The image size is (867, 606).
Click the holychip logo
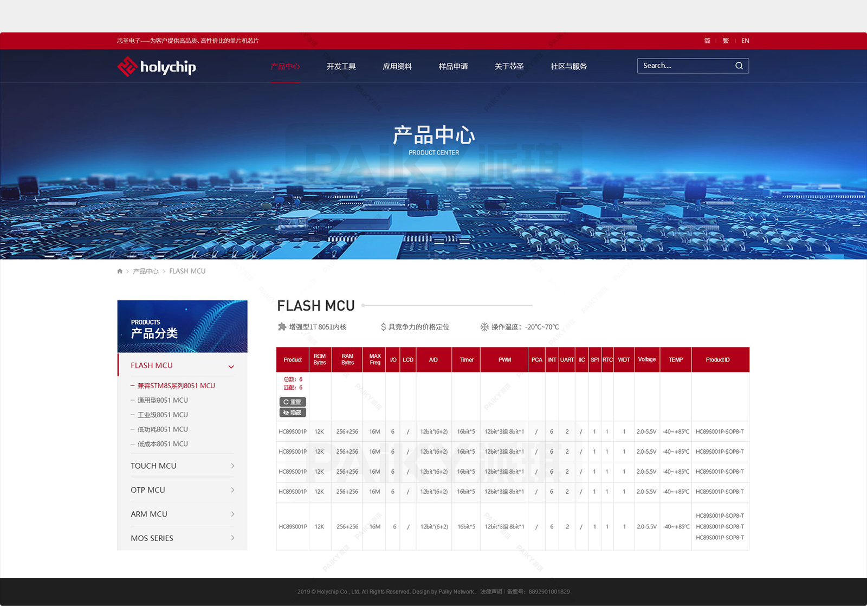tap(157, 67)
